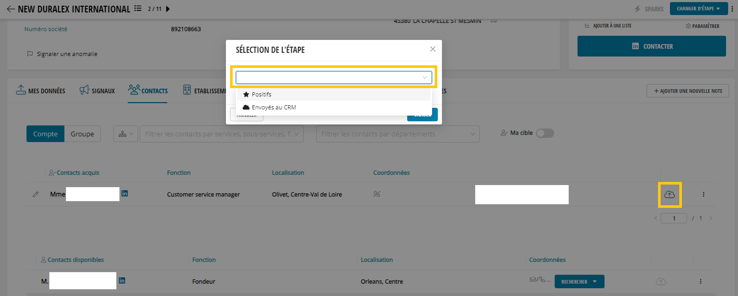738x296 pixels.
Task: Open the three-dot menu on Fondeur row
Action: pyautogui.click(x=701, y=281)
